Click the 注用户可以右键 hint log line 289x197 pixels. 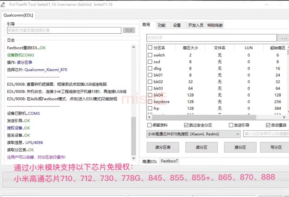tap(36, 157)
